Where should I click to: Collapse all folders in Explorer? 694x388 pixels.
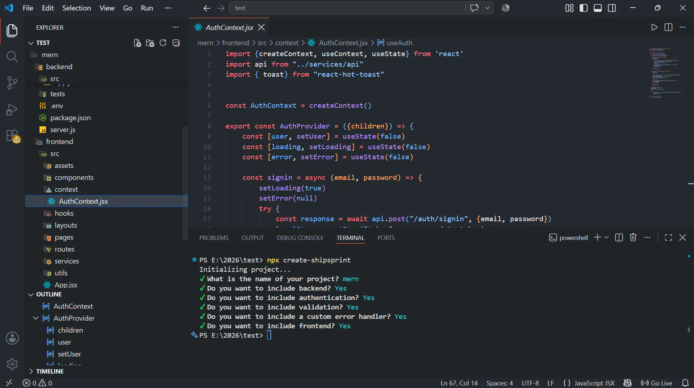pyautogui.click(x=176, y=43)
